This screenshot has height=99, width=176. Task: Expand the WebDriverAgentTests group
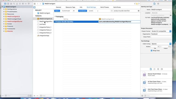4,19
